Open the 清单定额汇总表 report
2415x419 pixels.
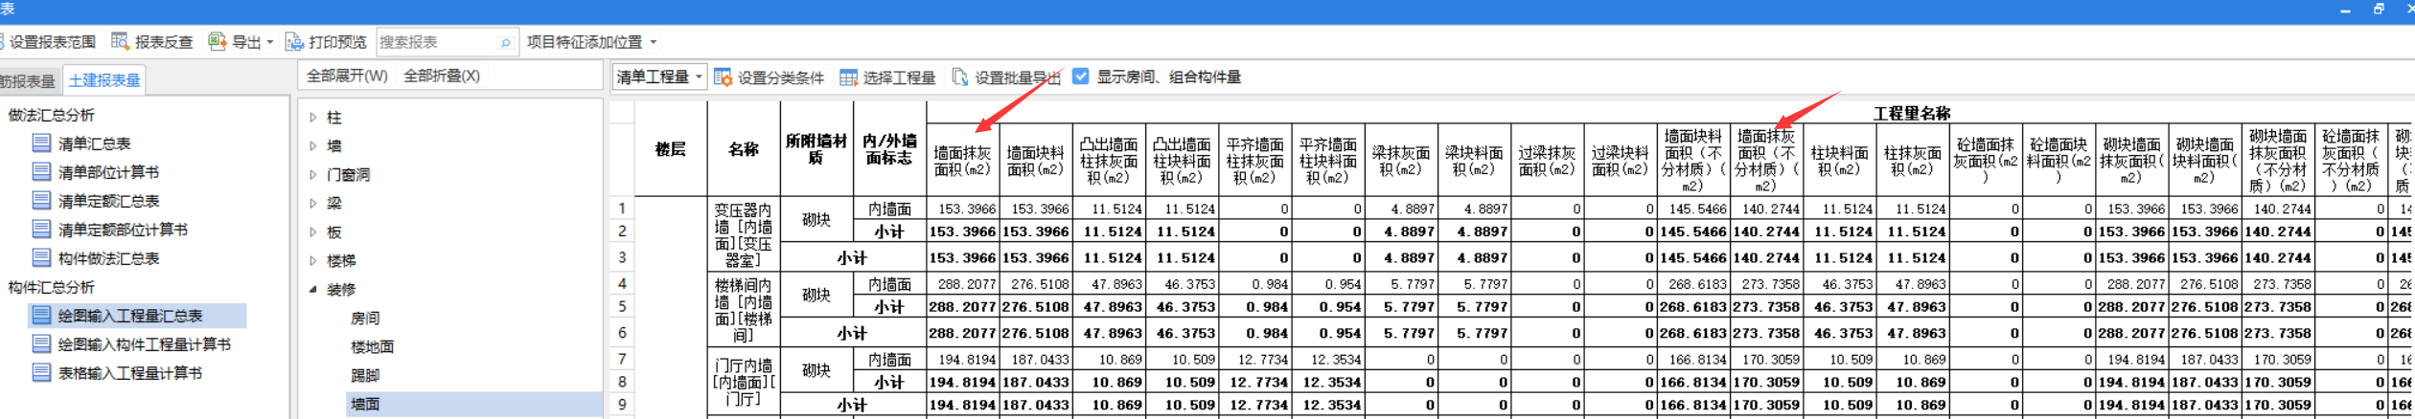coord(108,201)
